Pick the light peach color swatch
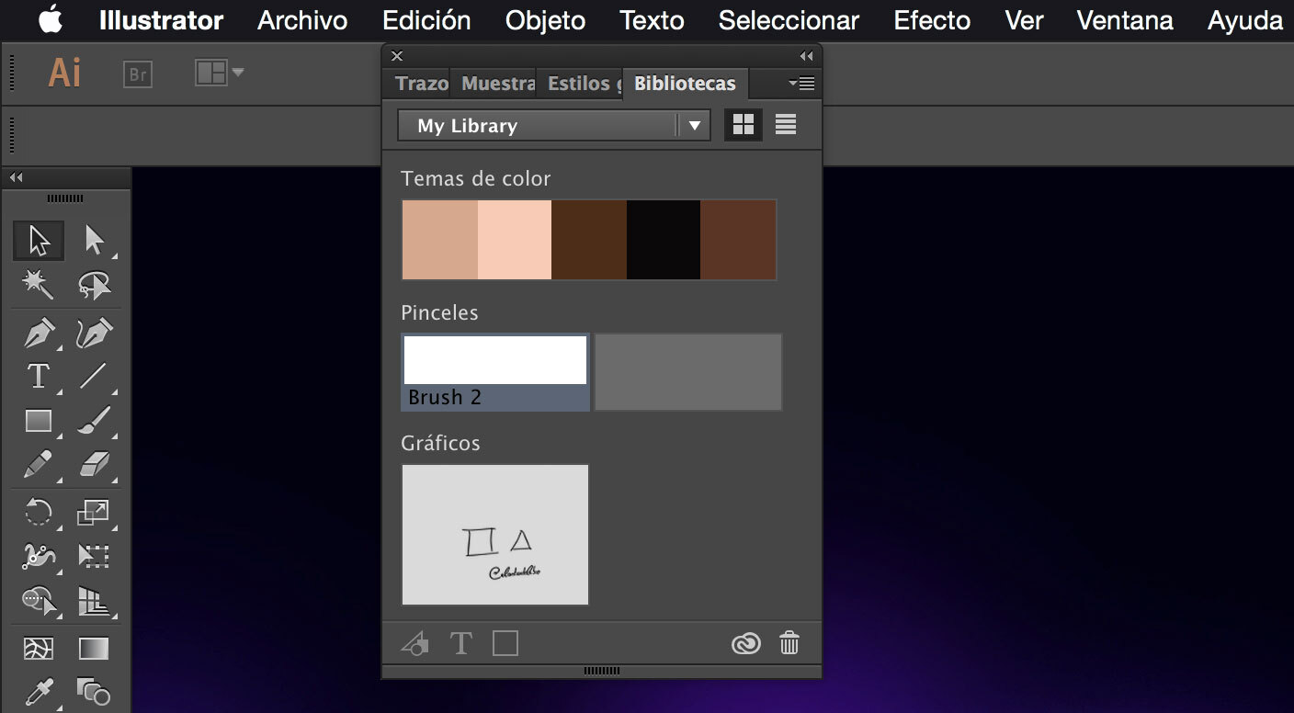 [515, 240]
